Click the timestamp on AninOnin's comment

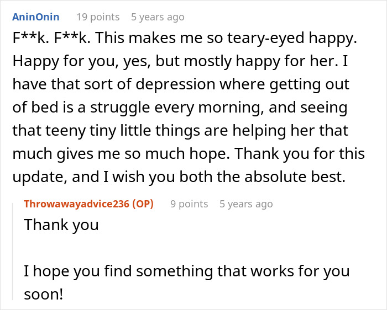[x=158, y=17]
